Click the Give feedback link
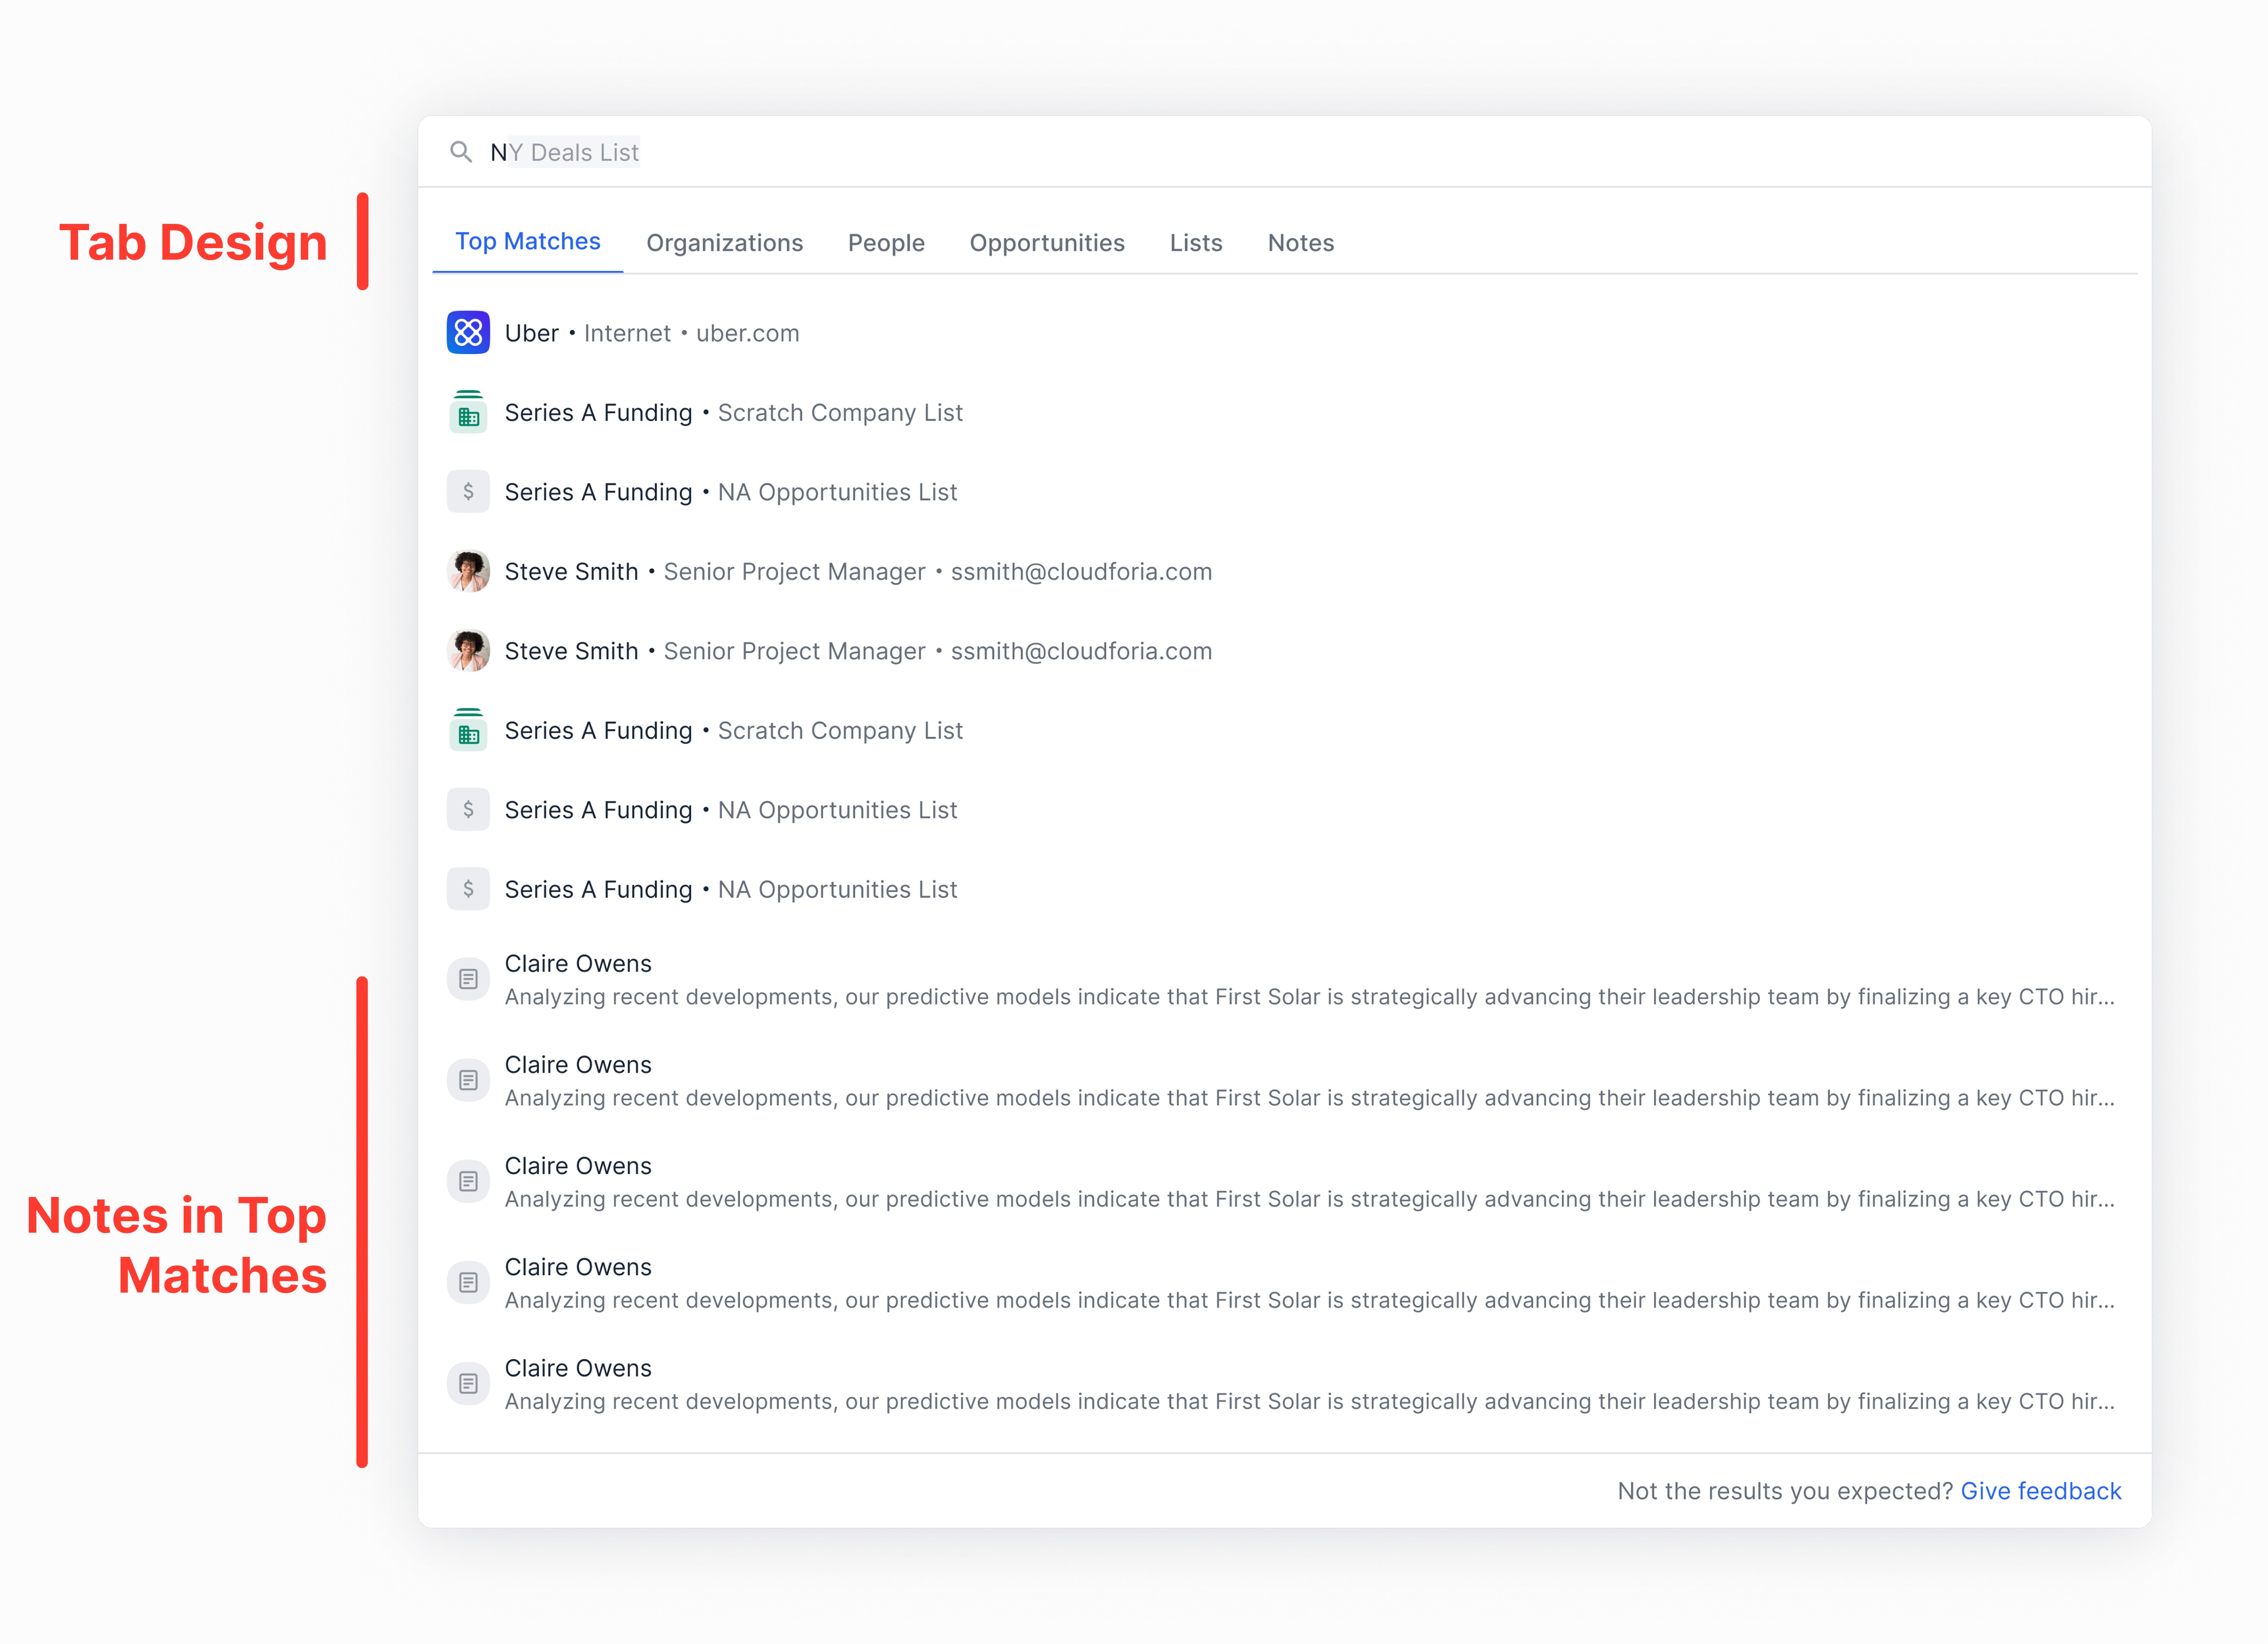The height and width of the screenshot is (1644, 2268). [x=2040, y=1491]
